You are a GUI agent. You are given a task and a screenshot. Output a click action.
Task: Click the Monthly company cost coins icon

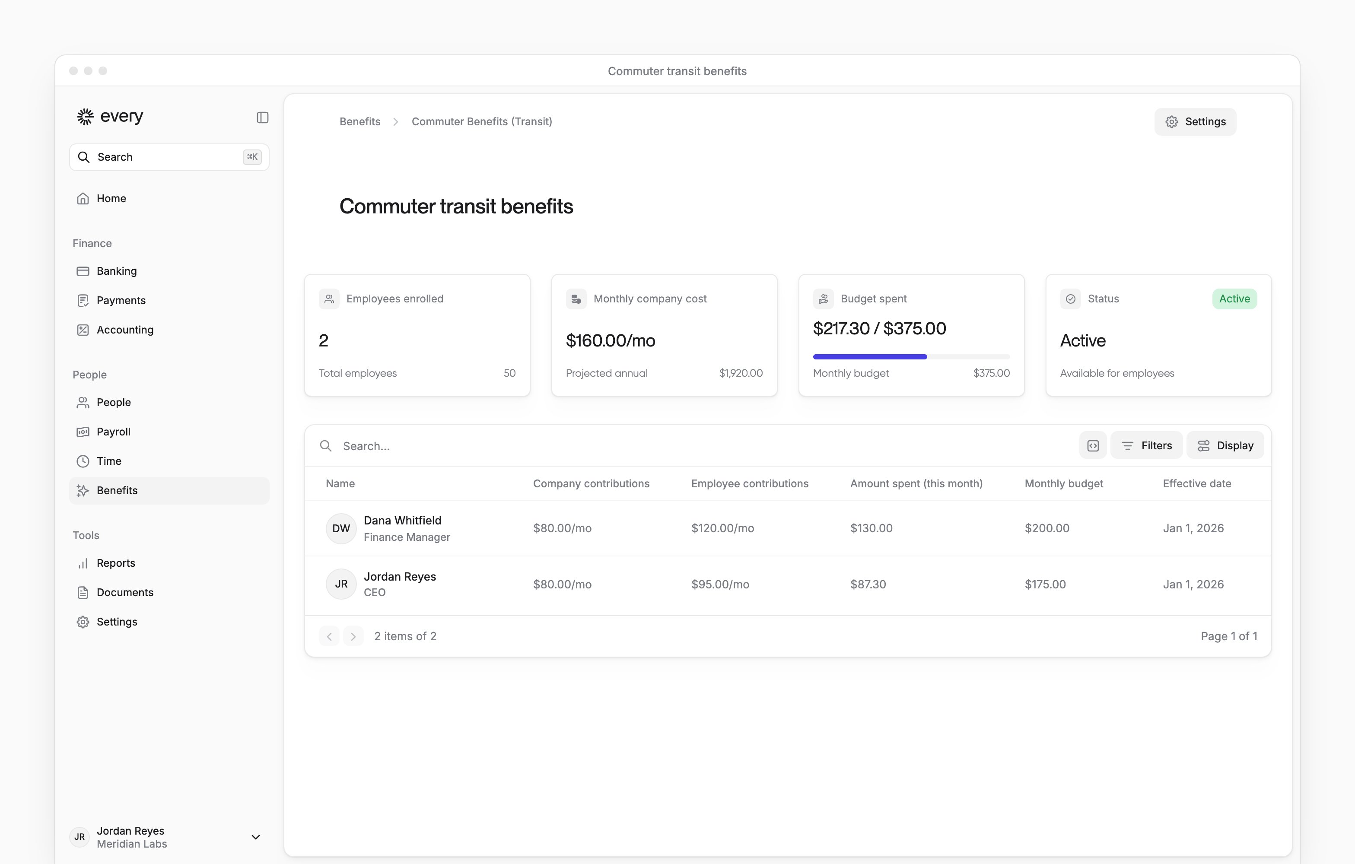(x=576, y=299)
